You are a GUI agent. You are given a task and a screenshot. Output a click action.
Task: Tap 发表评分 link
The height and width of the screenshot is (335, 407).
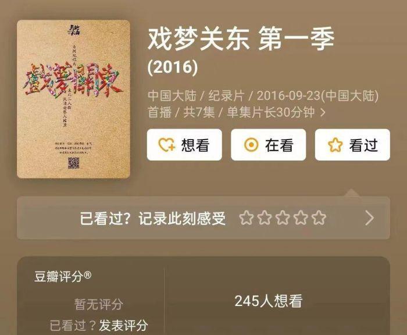point(123,325)
